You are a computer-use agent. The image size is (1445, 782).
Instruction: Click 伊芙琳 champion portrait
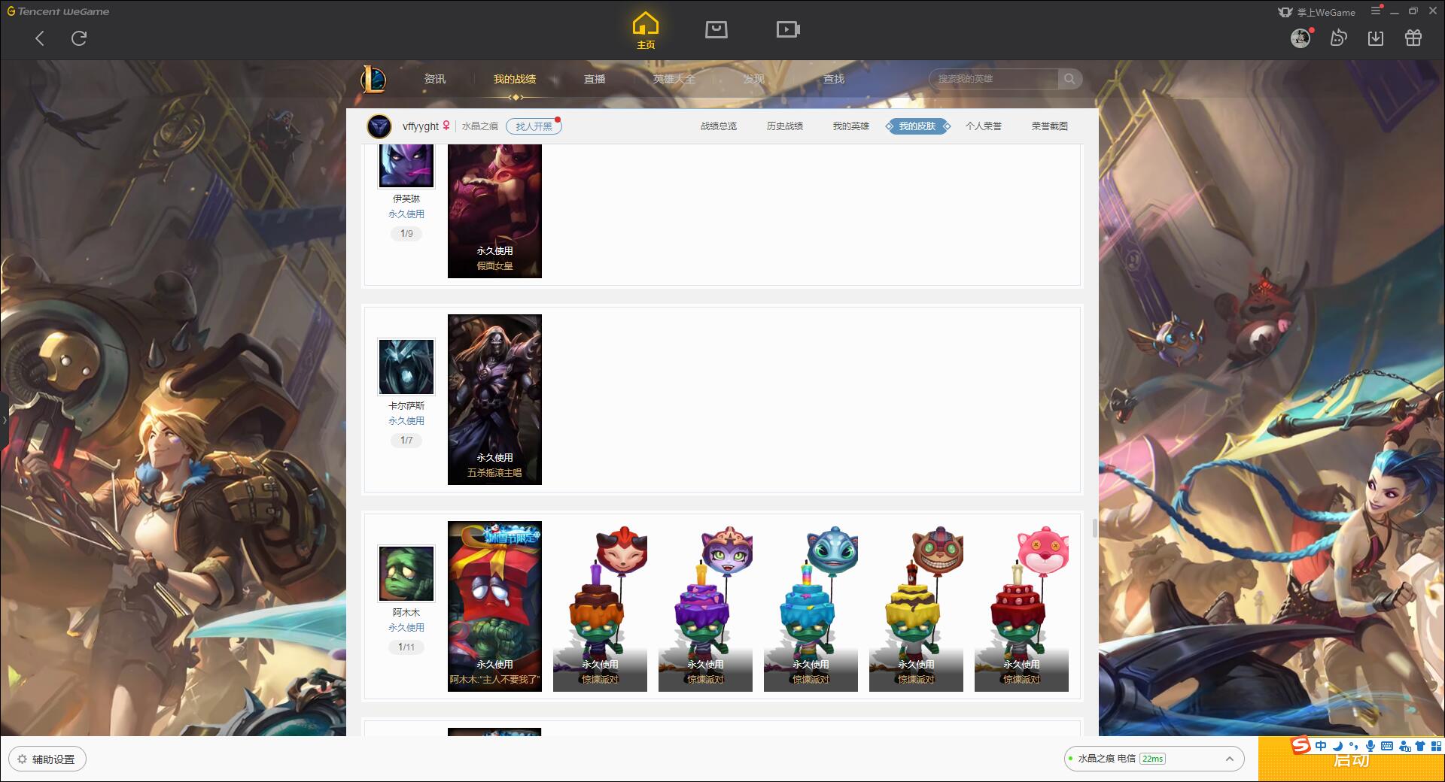point(406,165)
